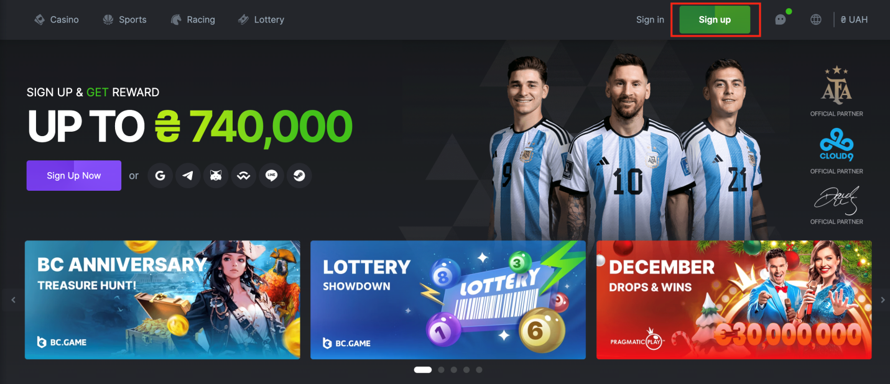
Task: Sign up with Google icon
Action: click(160, 176)
